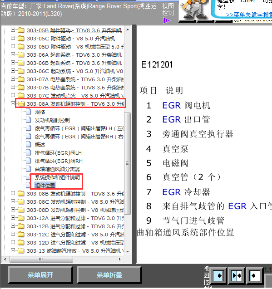Collapse the 303-08A 发动机辐射控制 folder
This screenshot has height=289, width=272.
pyautogui.click(x=13, y=103)
